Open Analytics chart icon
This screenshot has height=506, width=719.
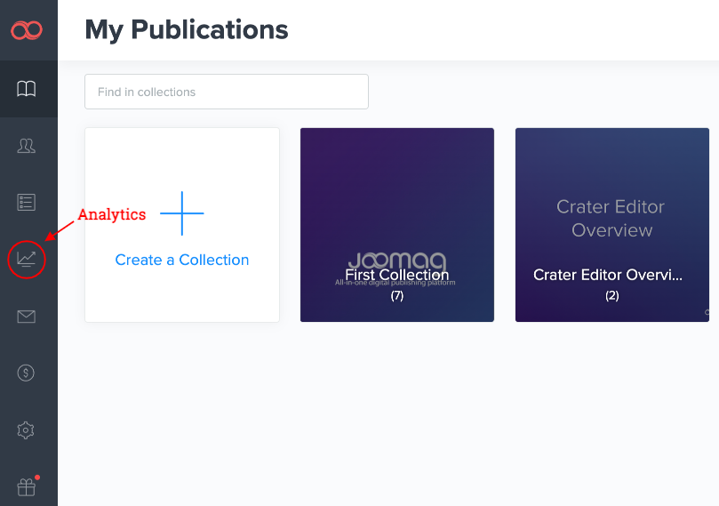pos(26,259)
